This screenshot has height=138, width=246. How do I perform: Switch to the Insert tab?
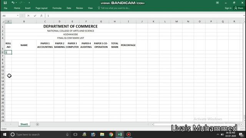coord(28,8)
